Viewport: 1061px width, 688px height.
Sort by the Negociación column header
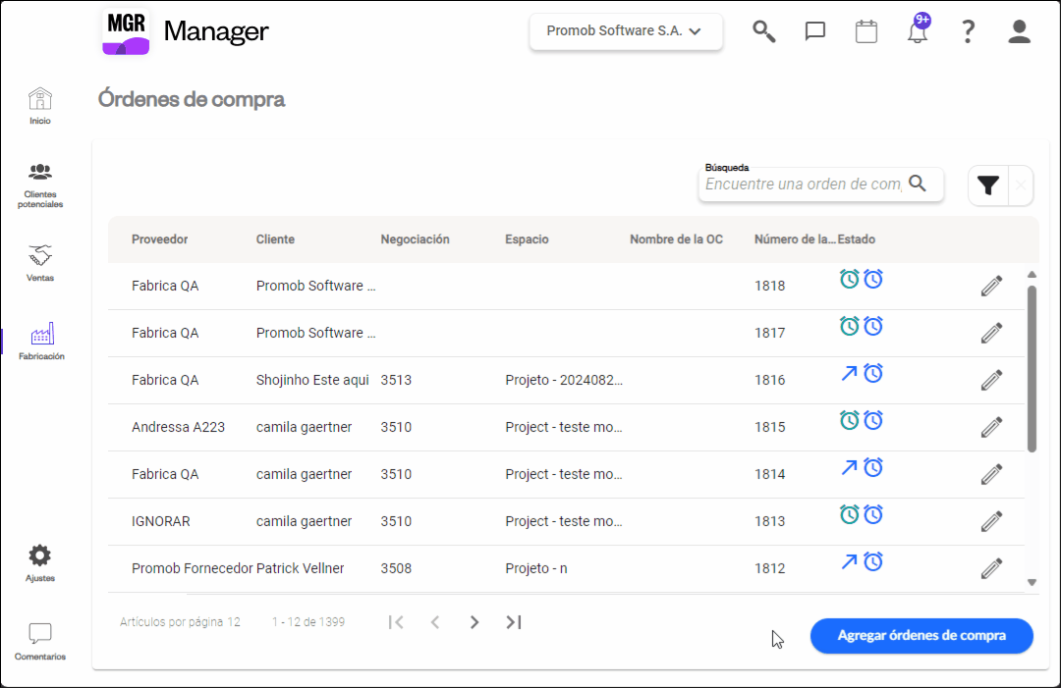[415, 239]
